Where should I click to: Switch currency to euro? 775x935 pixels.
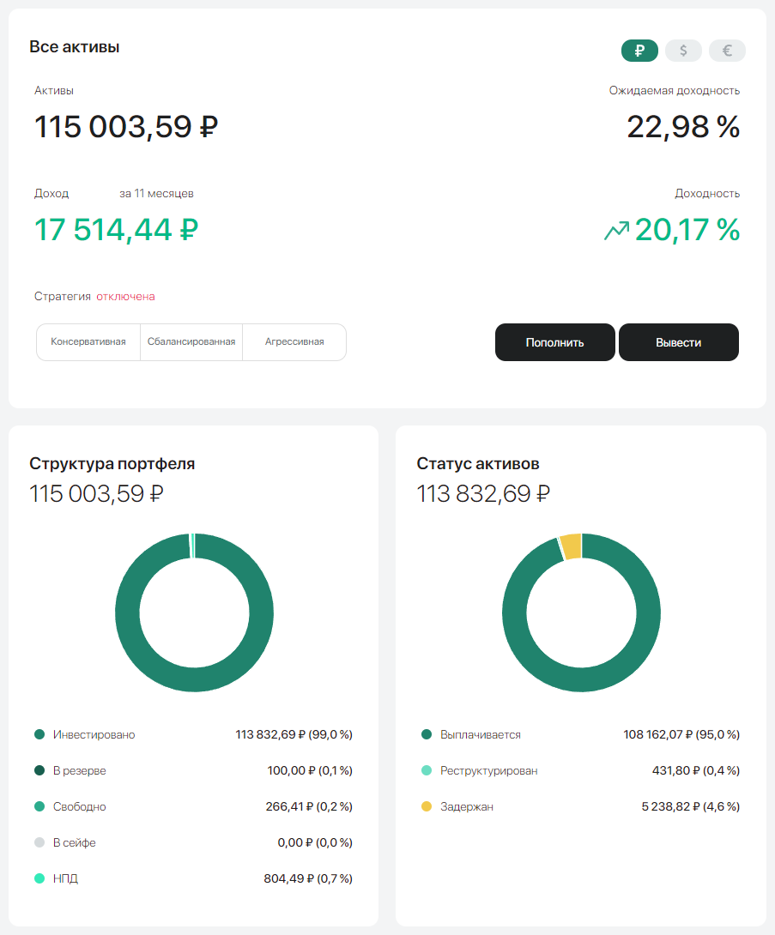(x=727, y=51)
